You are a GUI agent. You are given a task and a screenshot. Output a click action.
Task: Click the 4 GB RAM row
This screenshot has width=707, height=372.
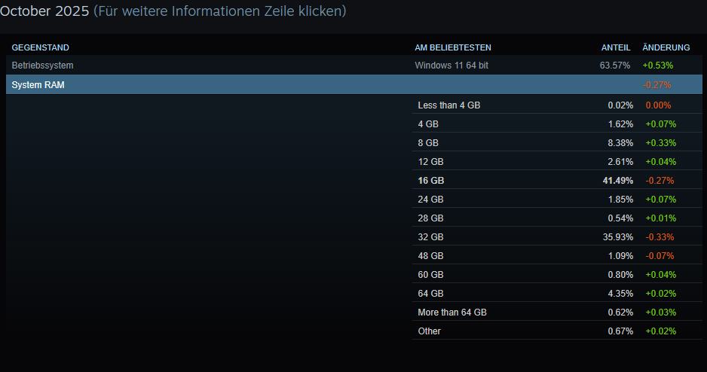pyautogui.click(x=428, y=124)
